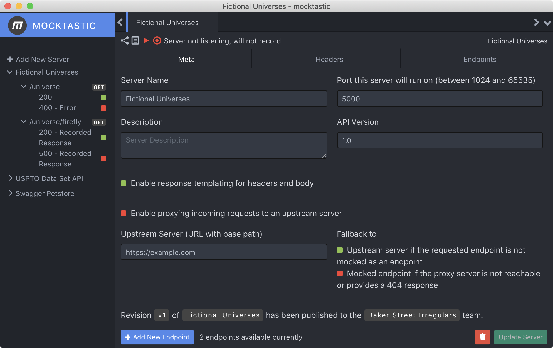
Task: Toggle the 200 - Recorded Response status
Action: (103, 138)
